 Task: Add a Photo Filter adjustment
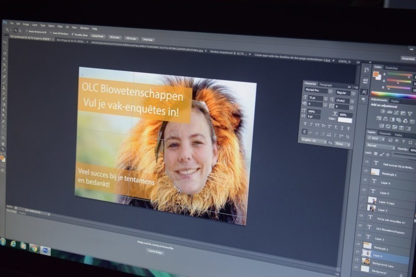click(398, 121)
